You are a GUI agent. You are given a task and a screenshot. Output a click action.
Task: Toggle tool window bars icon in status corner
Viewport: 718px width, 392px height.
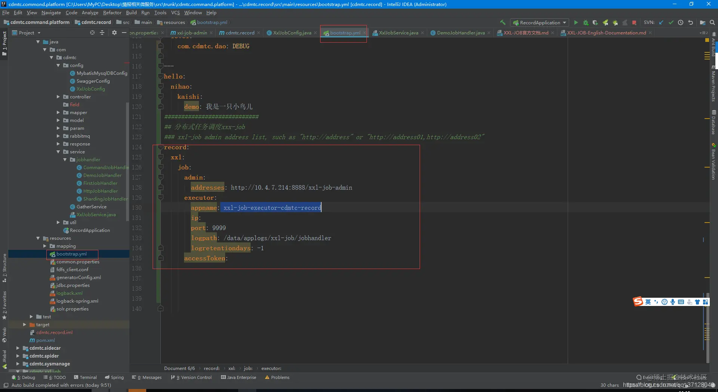pos(6,385)
